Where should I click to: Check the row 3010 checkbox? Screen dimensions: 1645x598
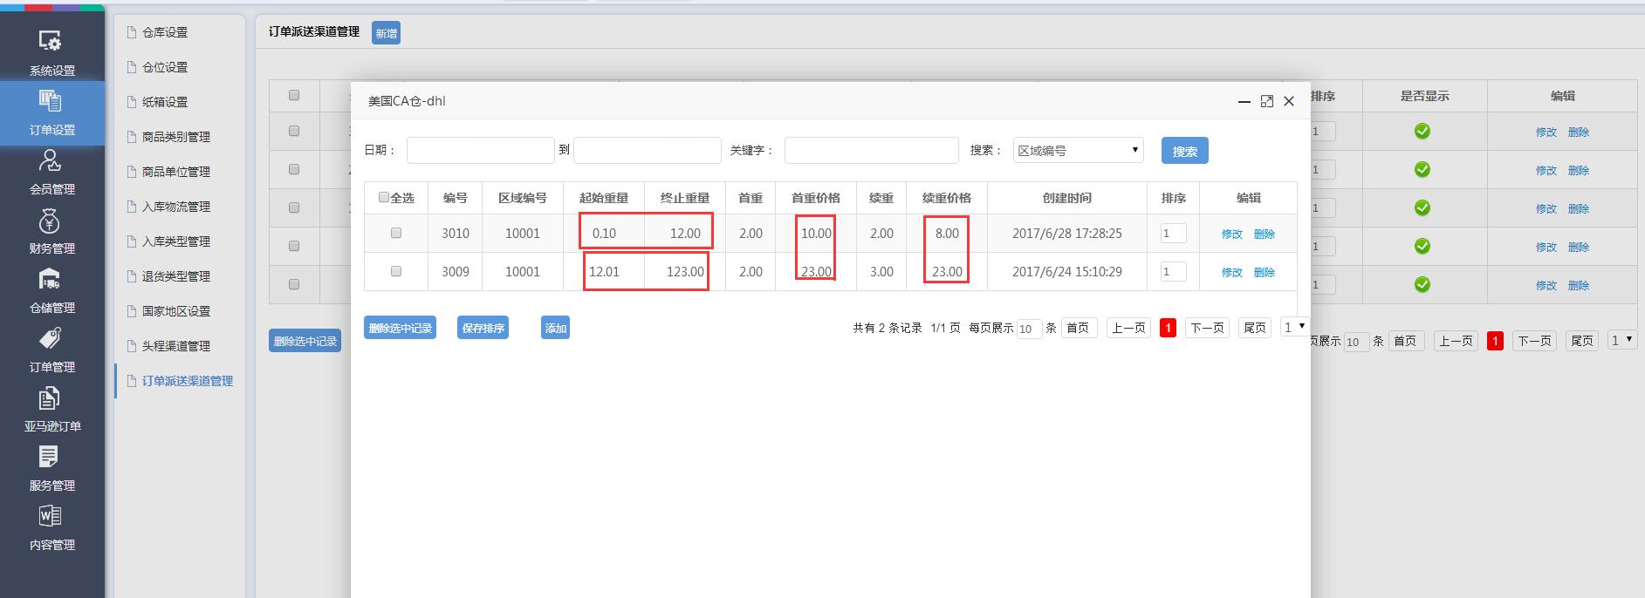pyautogui.click(x=396, y=233)
